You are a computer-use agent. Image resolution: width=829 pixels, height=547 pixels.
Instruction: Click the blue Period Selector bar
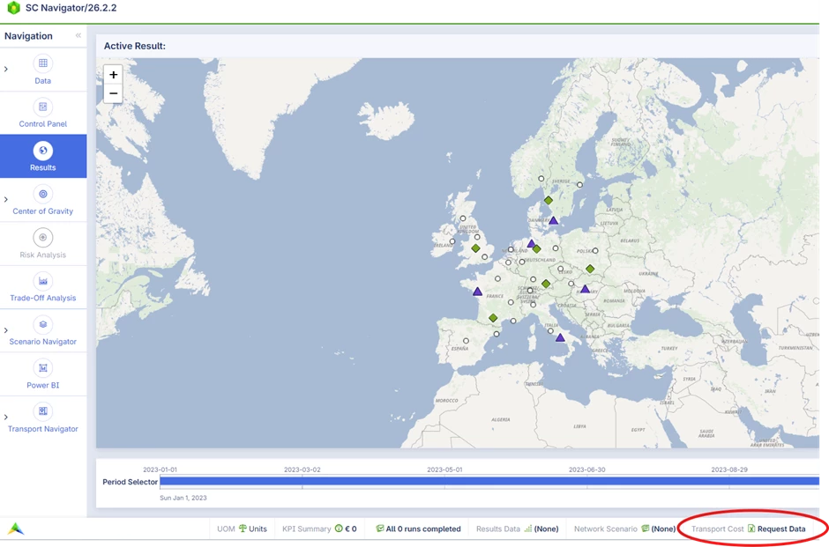tap(489, 481)
